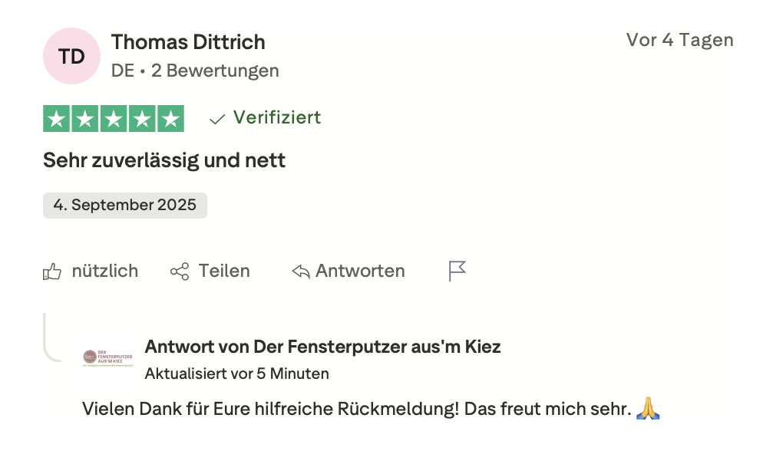Click the thumbs-up icon
763x474 pixels.
coord(52,272)
